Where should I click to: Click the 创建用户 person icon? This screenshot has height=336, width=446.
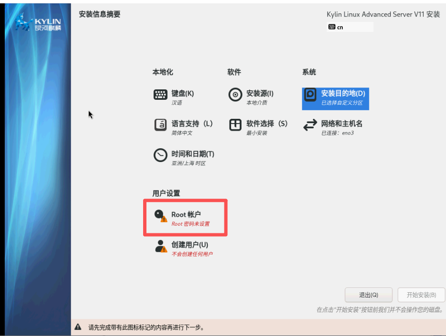click(x=161, y=246)
